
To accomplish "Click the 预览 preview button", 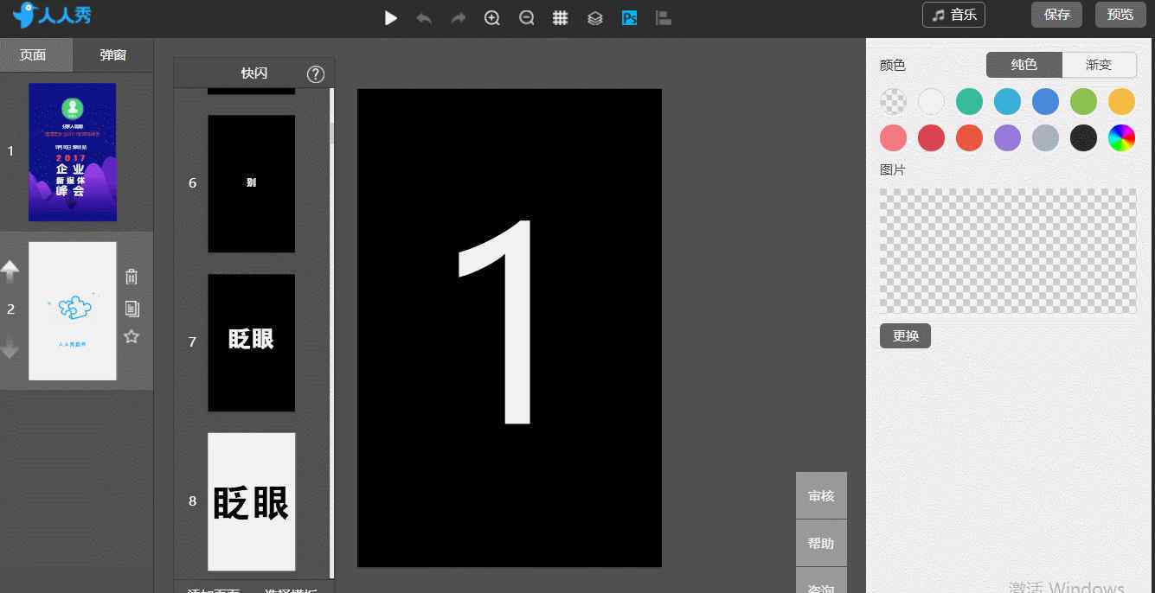I will (1120, 15).
